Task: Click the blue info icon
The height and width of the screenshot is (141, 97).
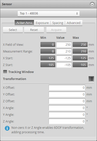Action: point(7,128)
